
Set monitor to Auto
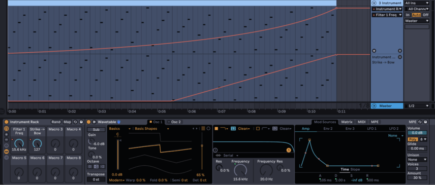416,15
